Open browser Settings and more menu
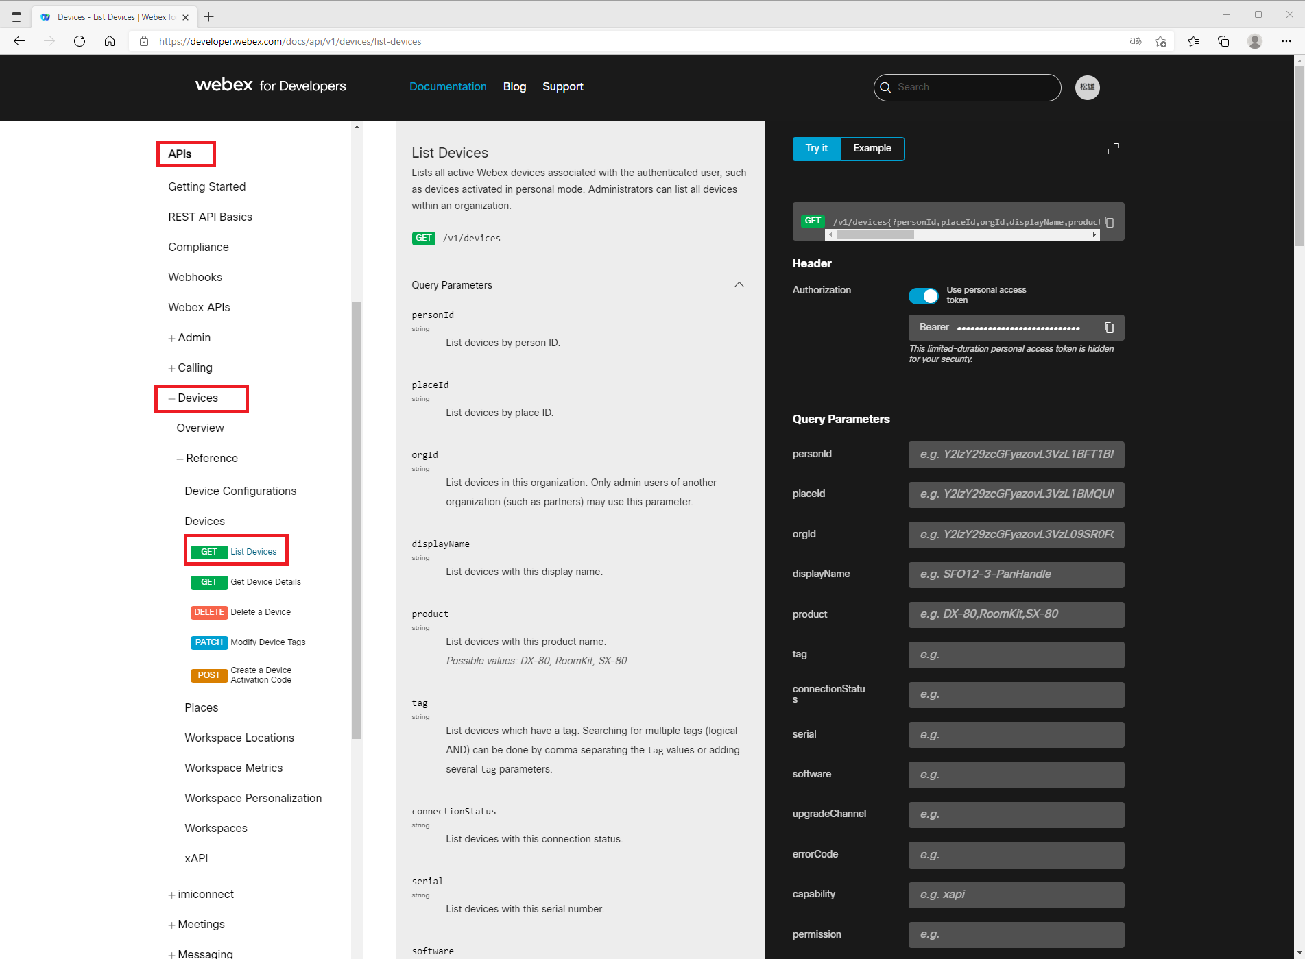This screenshot has height=959, width=1305. 1286,41
